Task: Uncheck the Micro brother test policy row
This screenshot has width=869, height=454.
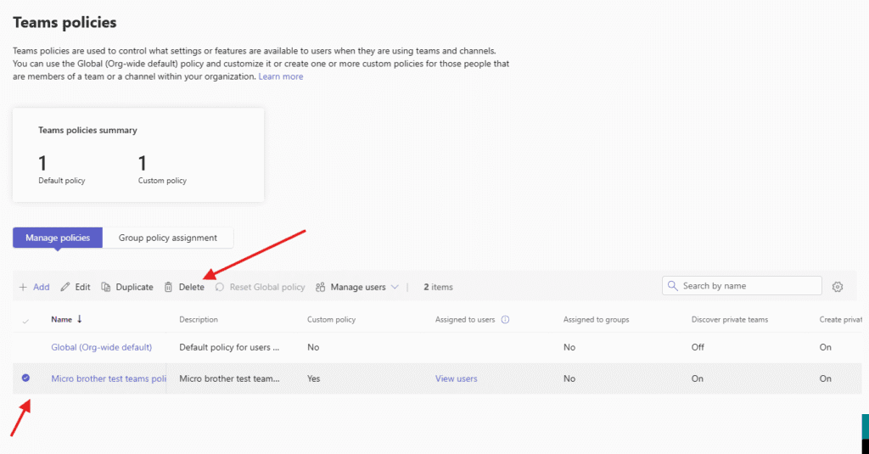Action: (25, 378)
